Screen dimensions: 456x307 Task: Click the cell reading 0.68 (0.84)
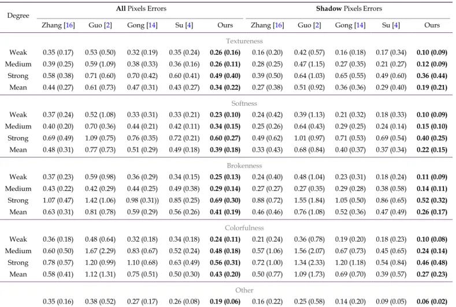click(x=309, y=150)
